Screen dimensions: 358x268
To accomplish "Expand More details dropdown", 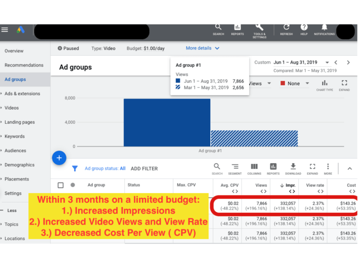I will click(203, 48).
